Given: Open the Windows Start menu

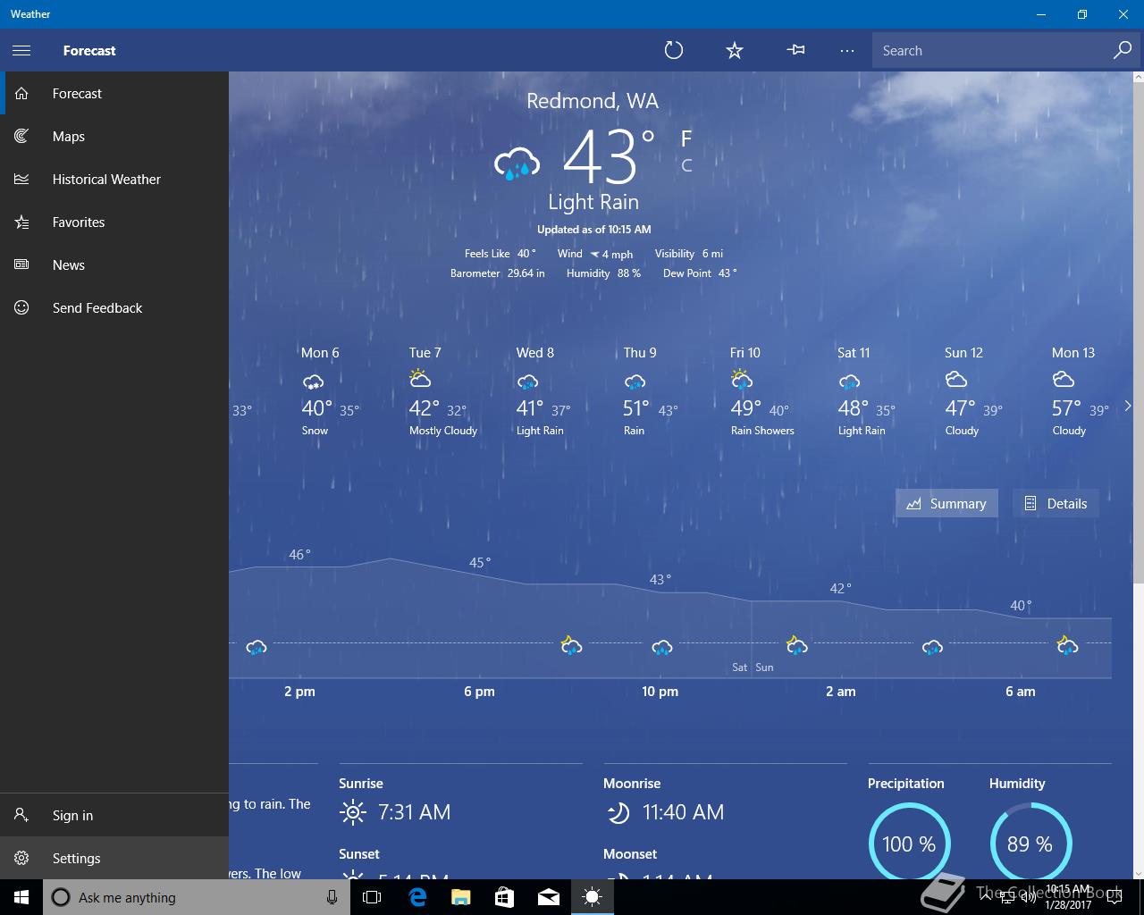Looking at the screenshot, I should tap(21, 897).
